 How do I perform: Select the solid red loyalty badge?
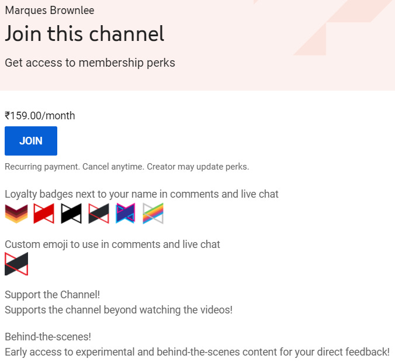44,213
